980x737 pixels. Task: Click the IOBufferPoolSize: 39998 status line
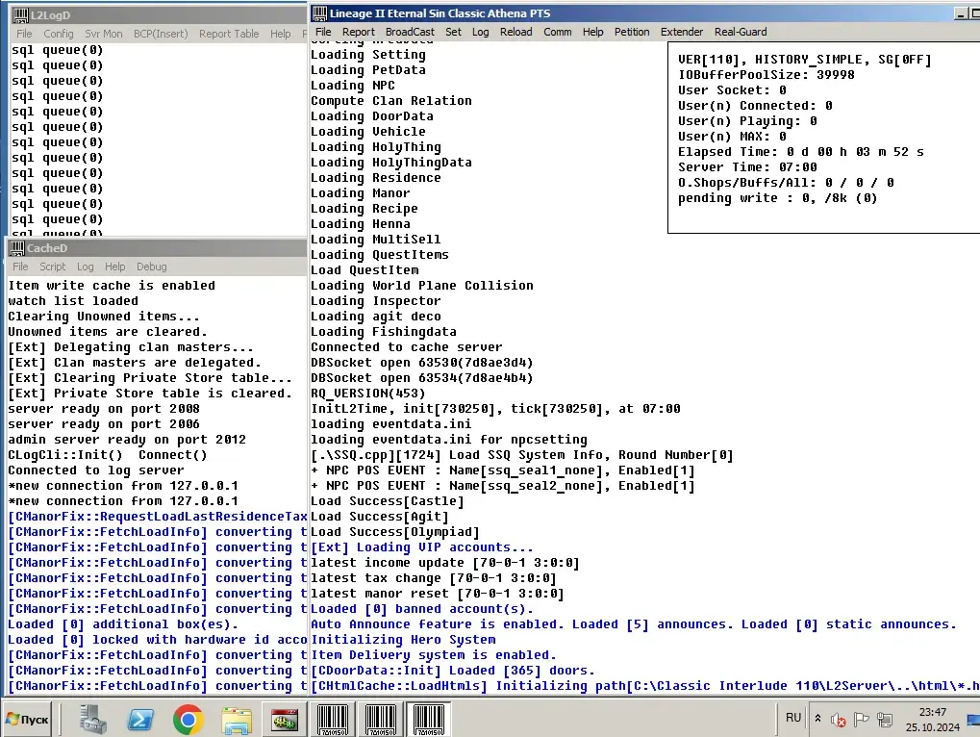click(x=766, y=75)
